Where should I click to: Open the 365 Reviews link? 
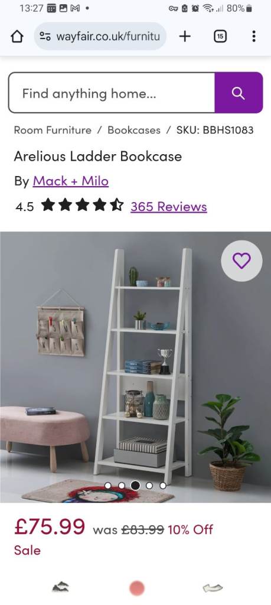169,206
